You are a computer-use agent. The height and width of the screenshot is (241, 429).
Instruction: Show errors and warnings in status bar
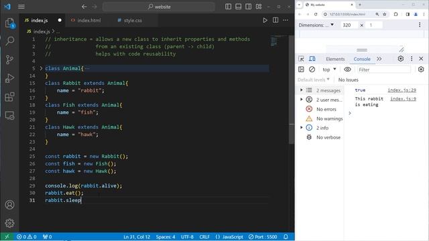pos(27,236)
